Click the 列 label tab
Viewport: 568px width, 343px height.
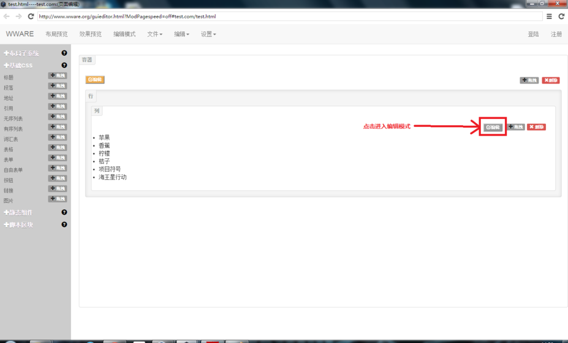click(x=97, y=111)
